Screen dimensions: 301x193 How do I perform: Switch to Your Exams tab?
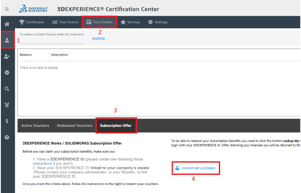(65, 22)
